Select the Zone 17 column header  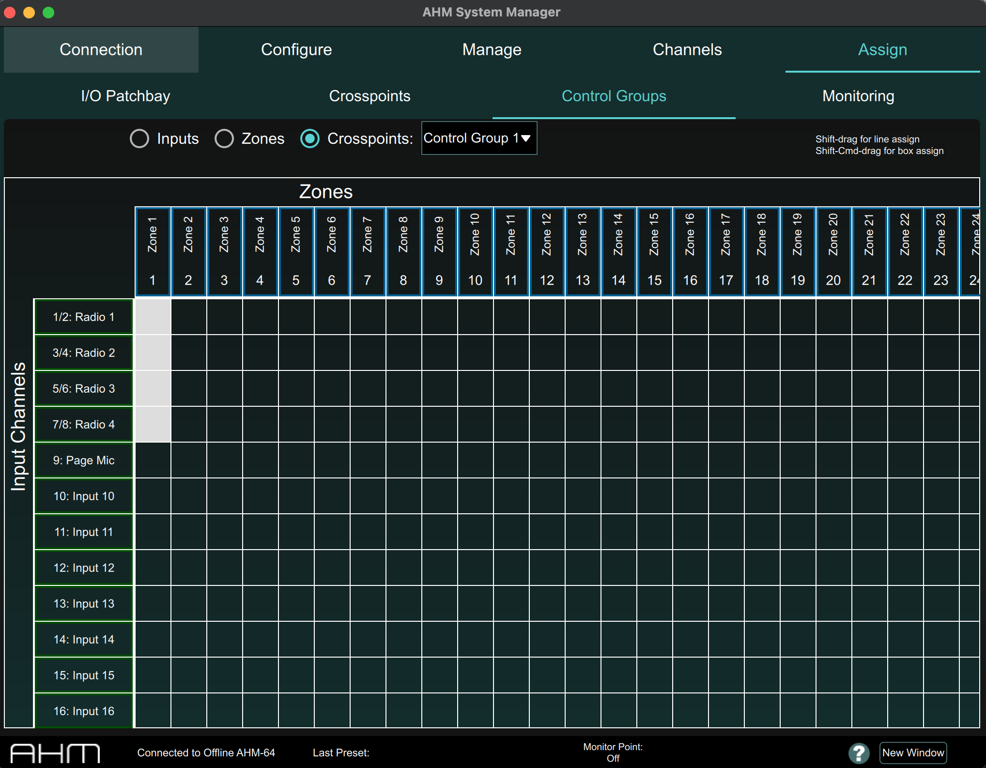click(726, 252)
